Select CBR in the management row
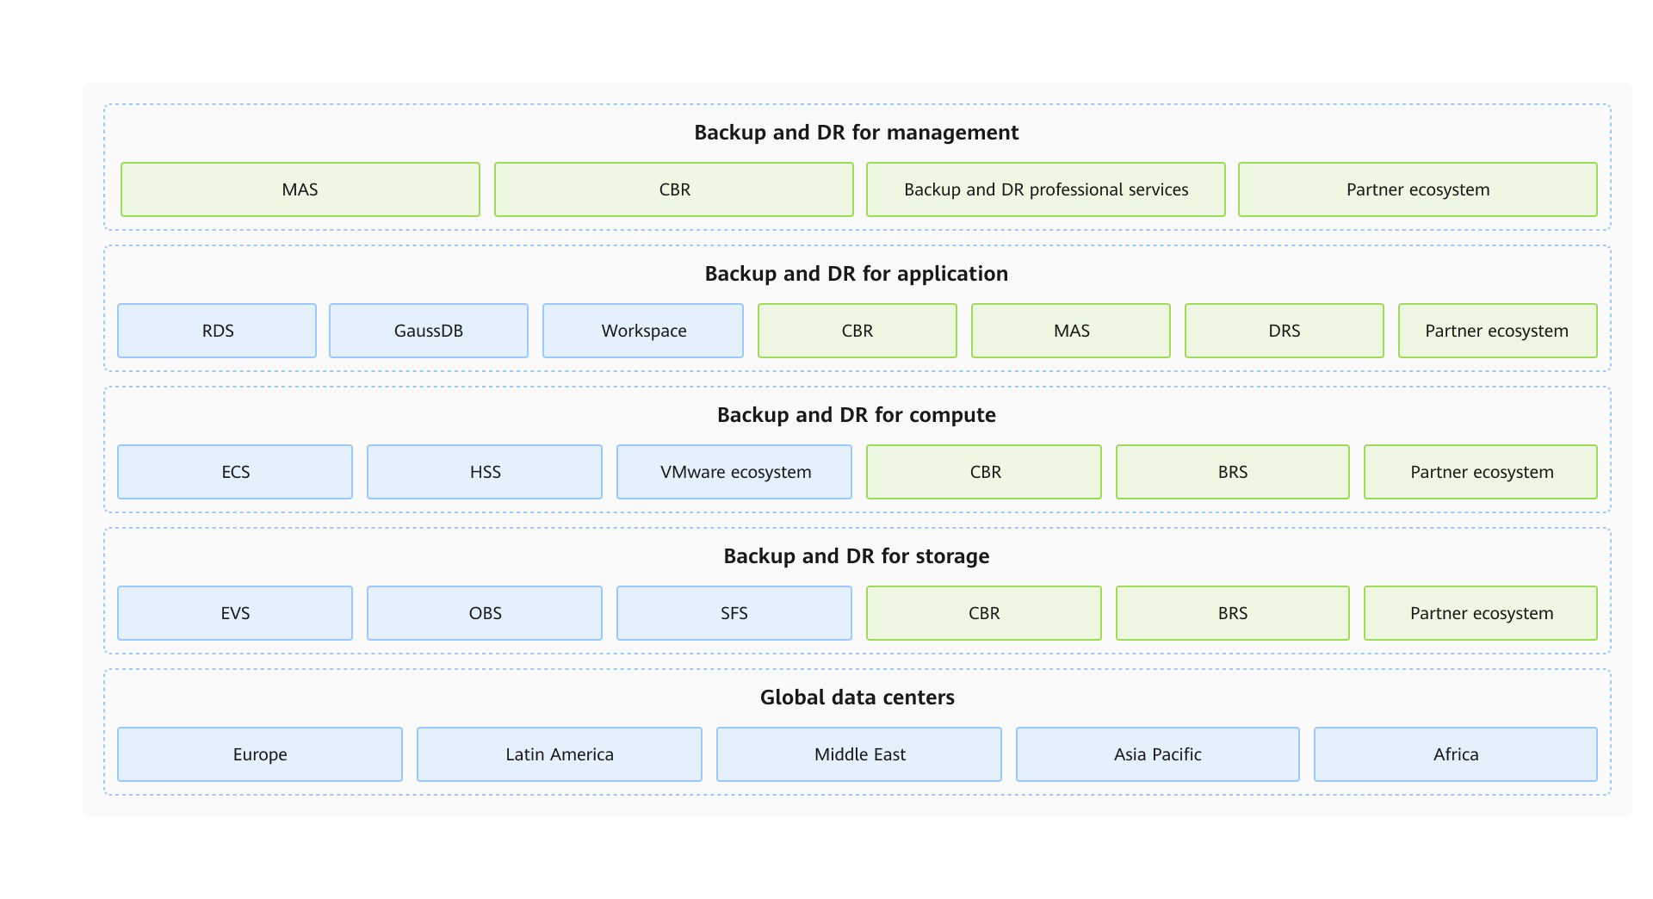This screenshot has height=899, width=1653. [674, 189]
